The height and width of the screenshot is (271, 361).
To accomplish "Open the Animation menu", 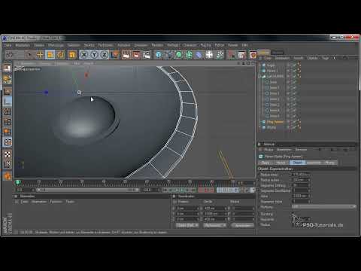I will [x=123, y=45].
